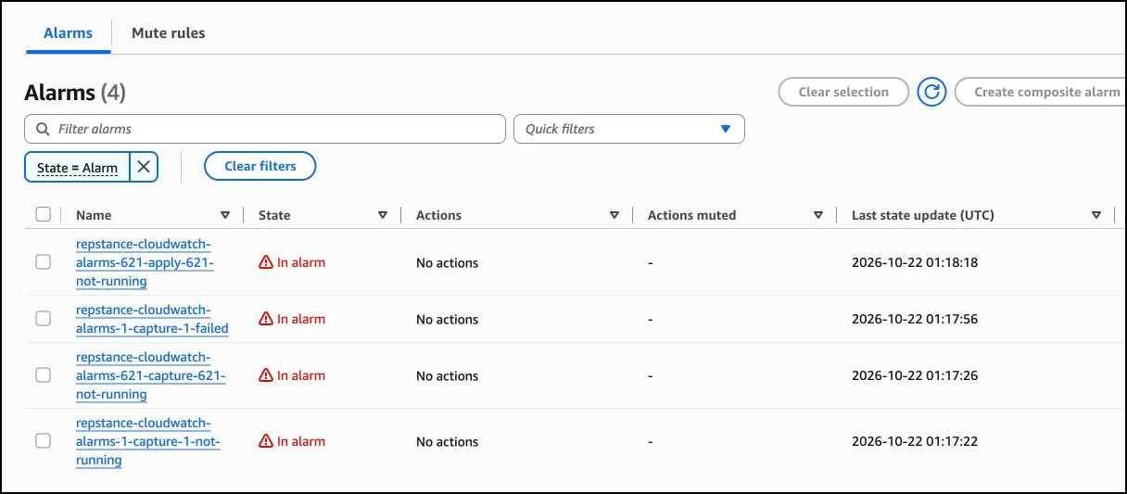Open the Quick filters dropdown

point(629,129)
